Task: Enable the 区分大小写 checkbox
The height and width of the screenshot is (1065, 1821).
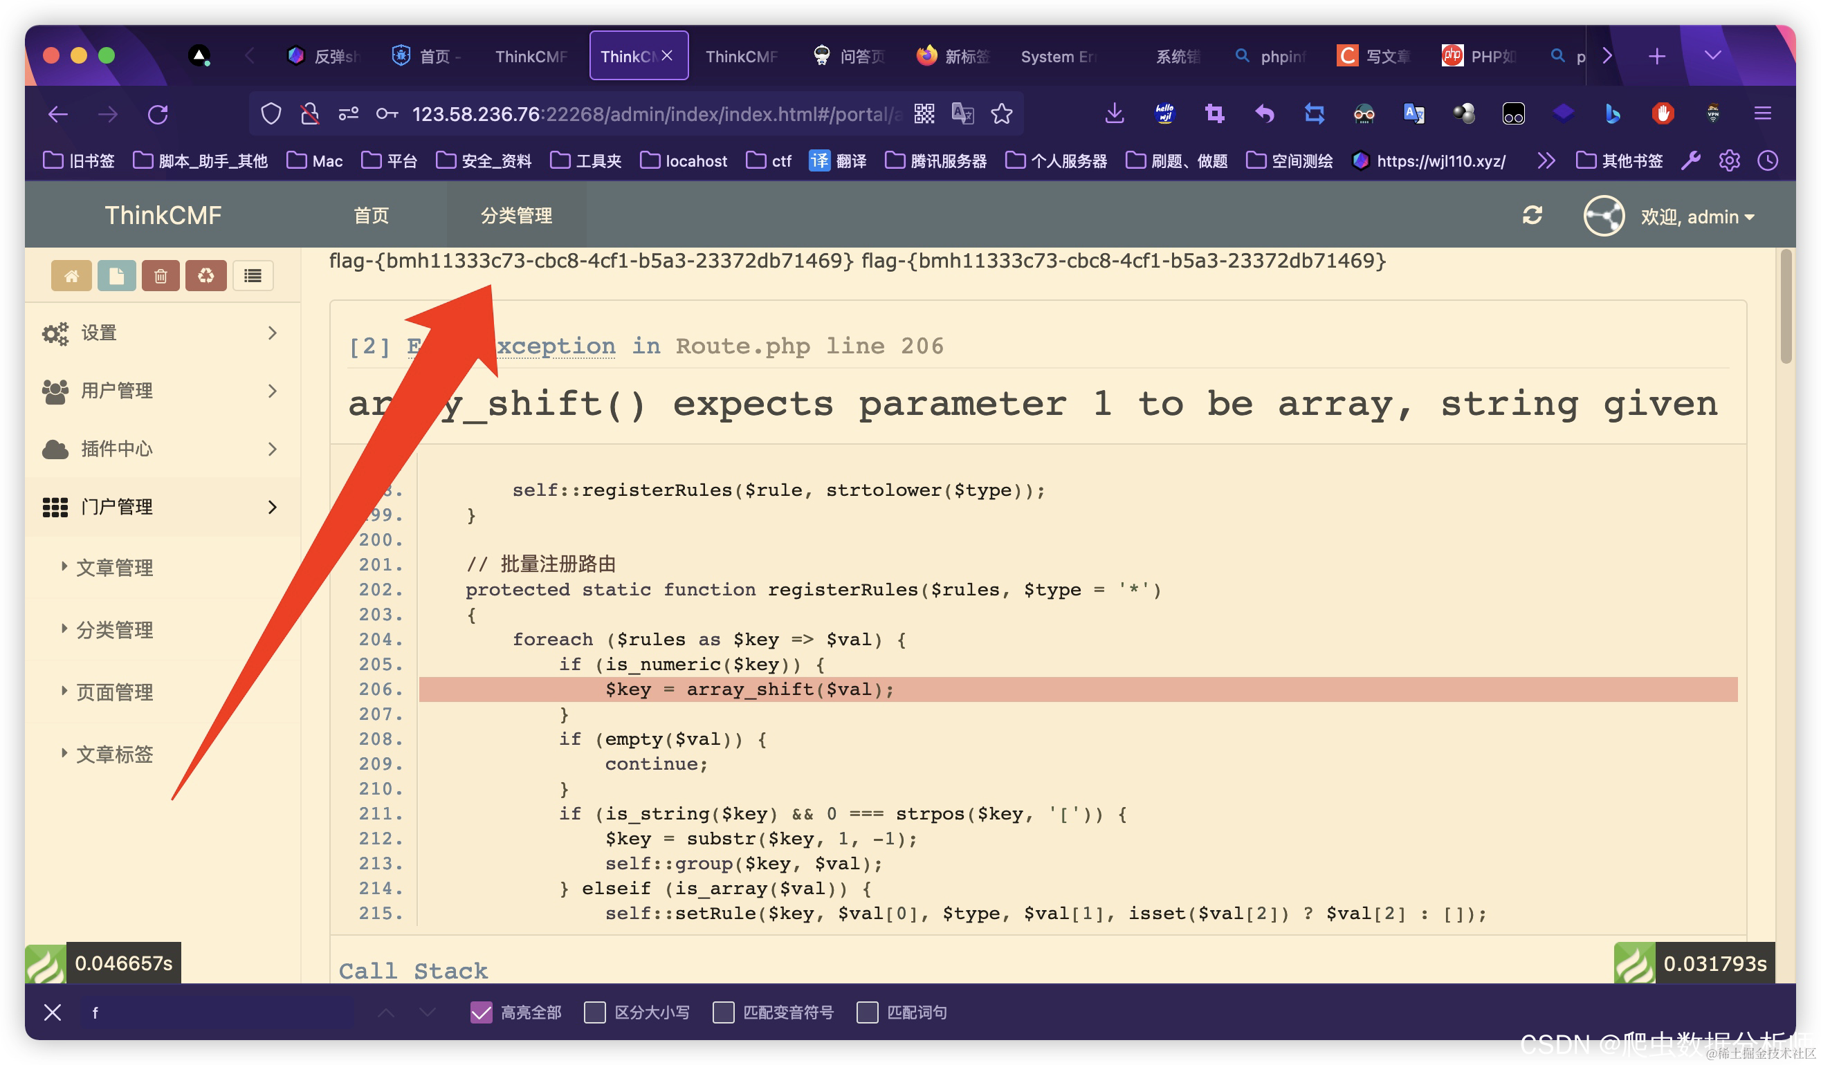Action: click(595, 1012)
